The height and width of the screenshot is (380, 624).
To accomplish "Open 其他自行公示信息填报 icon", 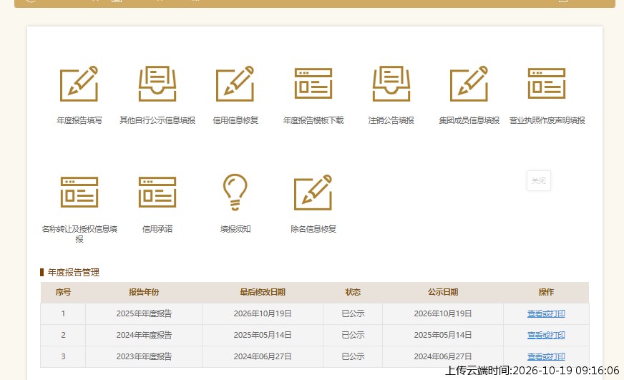I will tap(157, 84).
